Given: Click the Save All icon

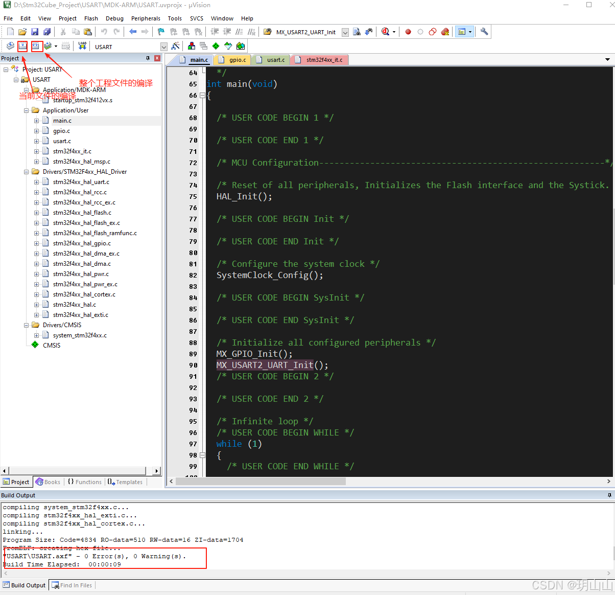Looking at the screenshot, I should 47,32.
